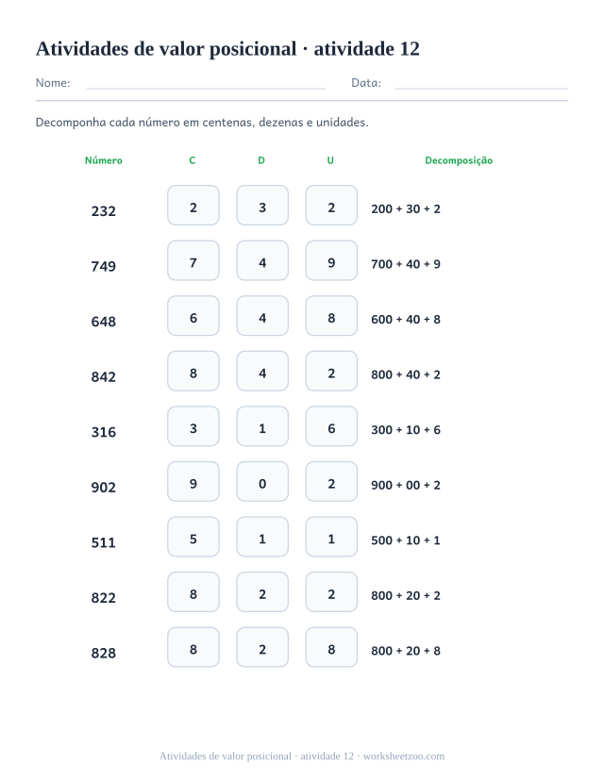Image resolution: width=604 pixels, height=782 pixels.
Task: Select the tens box showing 0 for 902
Action: [262, 482]
